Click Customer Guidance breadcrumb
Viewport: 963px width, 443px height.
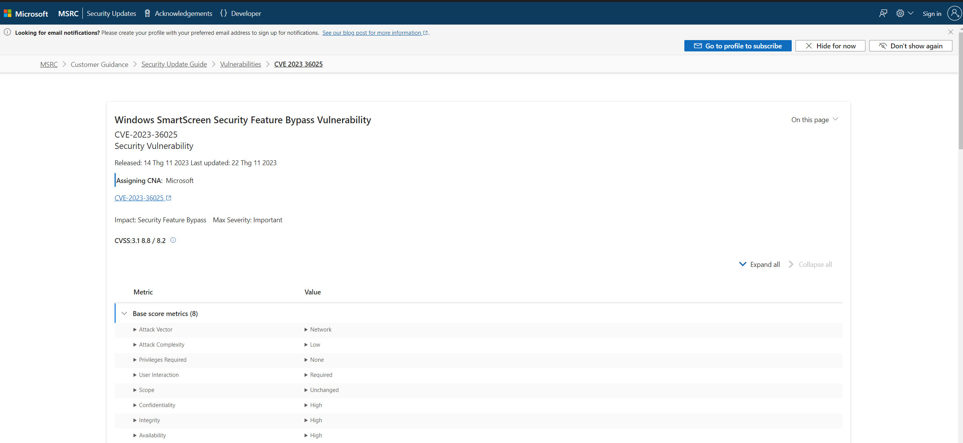[99, 64]
